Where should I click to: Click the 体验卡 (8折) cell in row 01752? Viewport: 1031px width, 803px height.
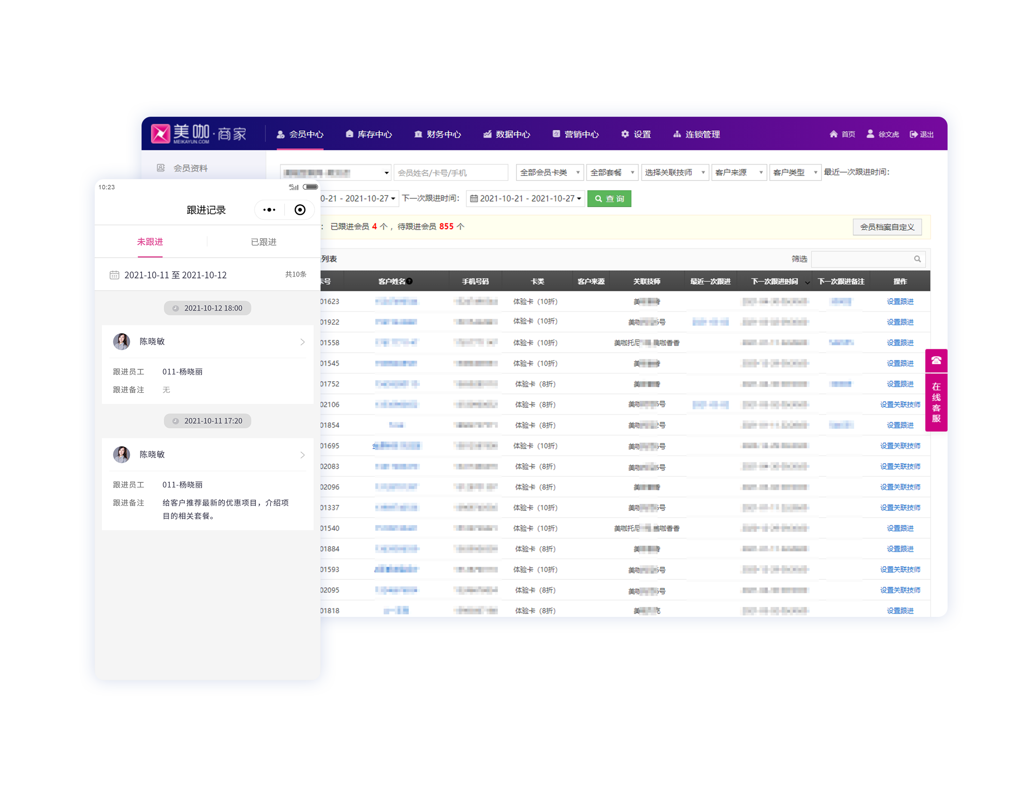coord(536,384)
